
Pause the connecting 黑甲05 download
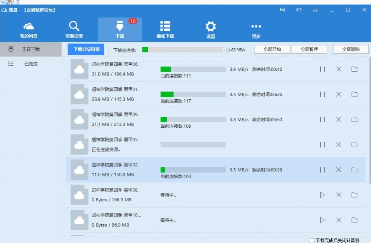pos(322,144)
